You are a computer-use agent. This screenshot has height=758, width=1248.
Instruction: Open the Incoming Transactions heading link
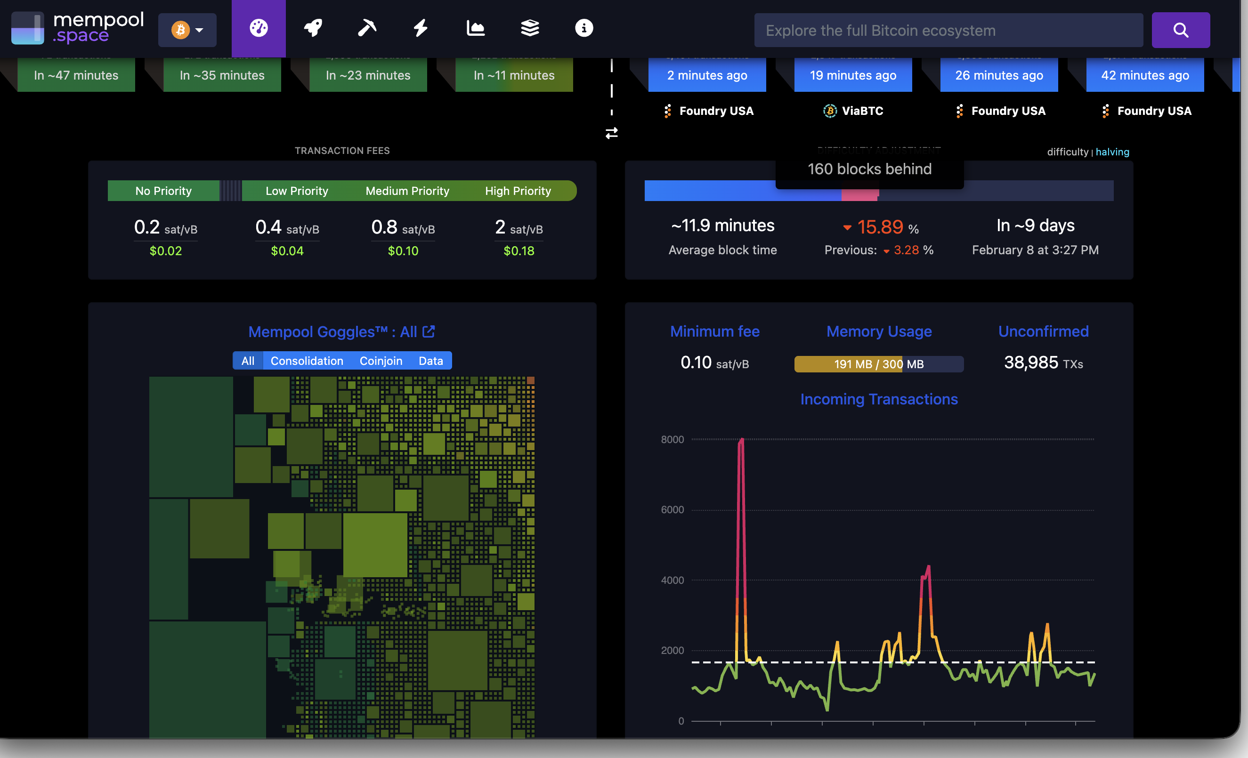pos(879,399)
